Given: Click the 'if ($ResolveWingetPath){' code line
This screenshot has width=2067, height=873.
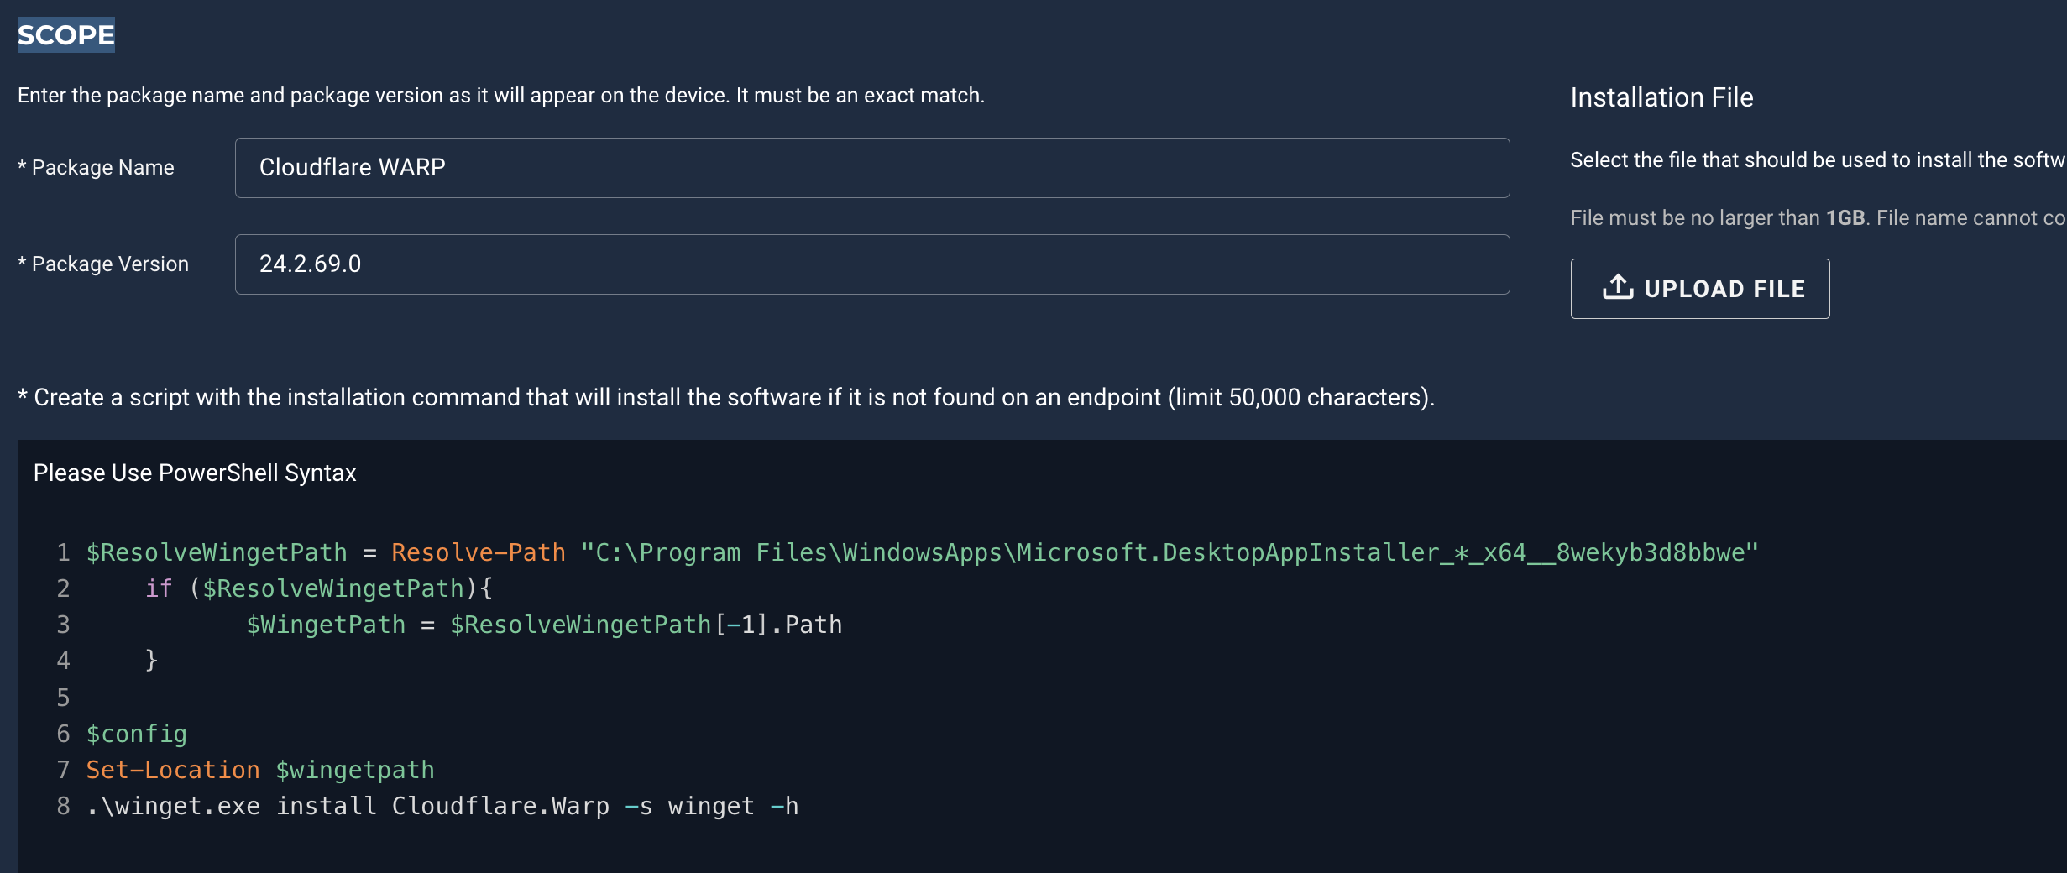Looking at the screenshot, I should pos(319,588).
